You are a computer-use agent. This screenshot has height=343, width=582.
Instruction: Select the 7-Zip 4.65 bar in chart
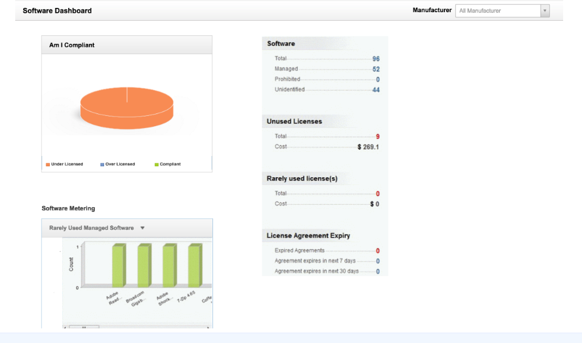pyautogui.click(x=194, y=266)
